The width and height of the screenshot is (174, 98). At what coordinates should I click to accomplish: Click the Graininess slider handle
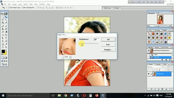tap(83, 43)
